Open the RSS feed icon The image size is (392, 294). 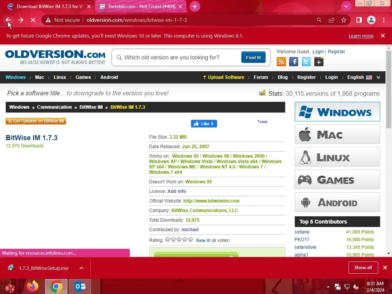coord(281,62)
